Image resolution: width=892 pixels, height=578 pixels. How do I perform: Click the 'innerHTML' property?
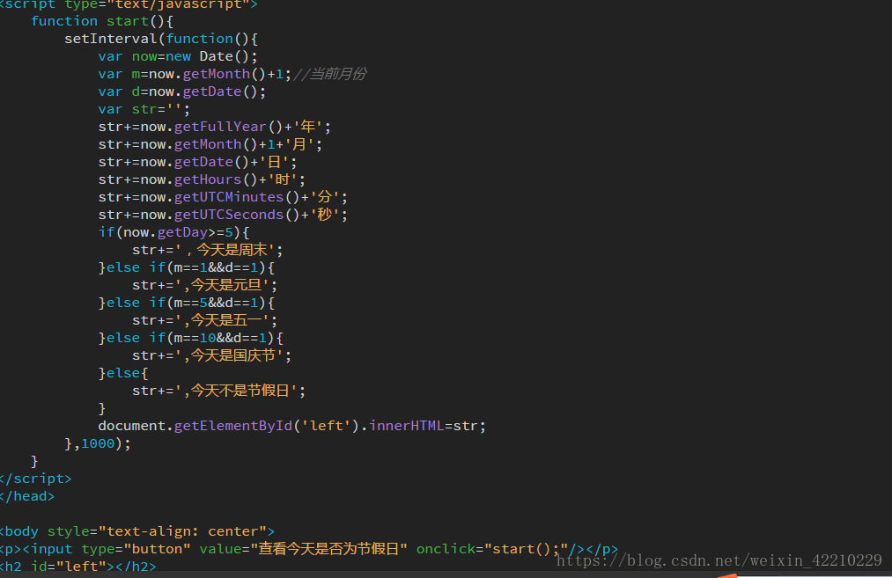click(x=406, y=427)
